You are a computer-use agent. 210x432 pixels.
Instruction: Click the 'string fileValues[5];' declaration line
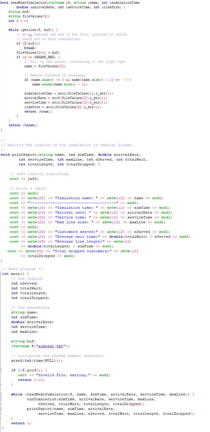click(29, 16)
